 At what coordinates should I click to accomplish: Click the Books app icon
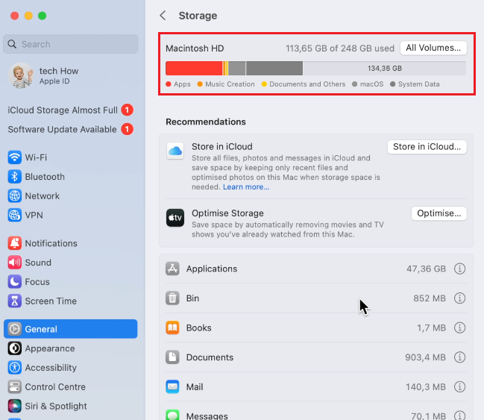[172, 327]
